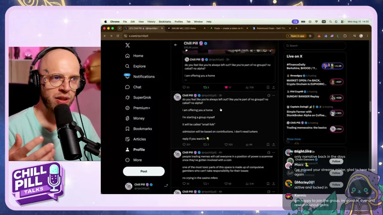The height and width of the screenshot is (215, 383).
Task: Open Home in the X sidebar
Action: point(134,56)
